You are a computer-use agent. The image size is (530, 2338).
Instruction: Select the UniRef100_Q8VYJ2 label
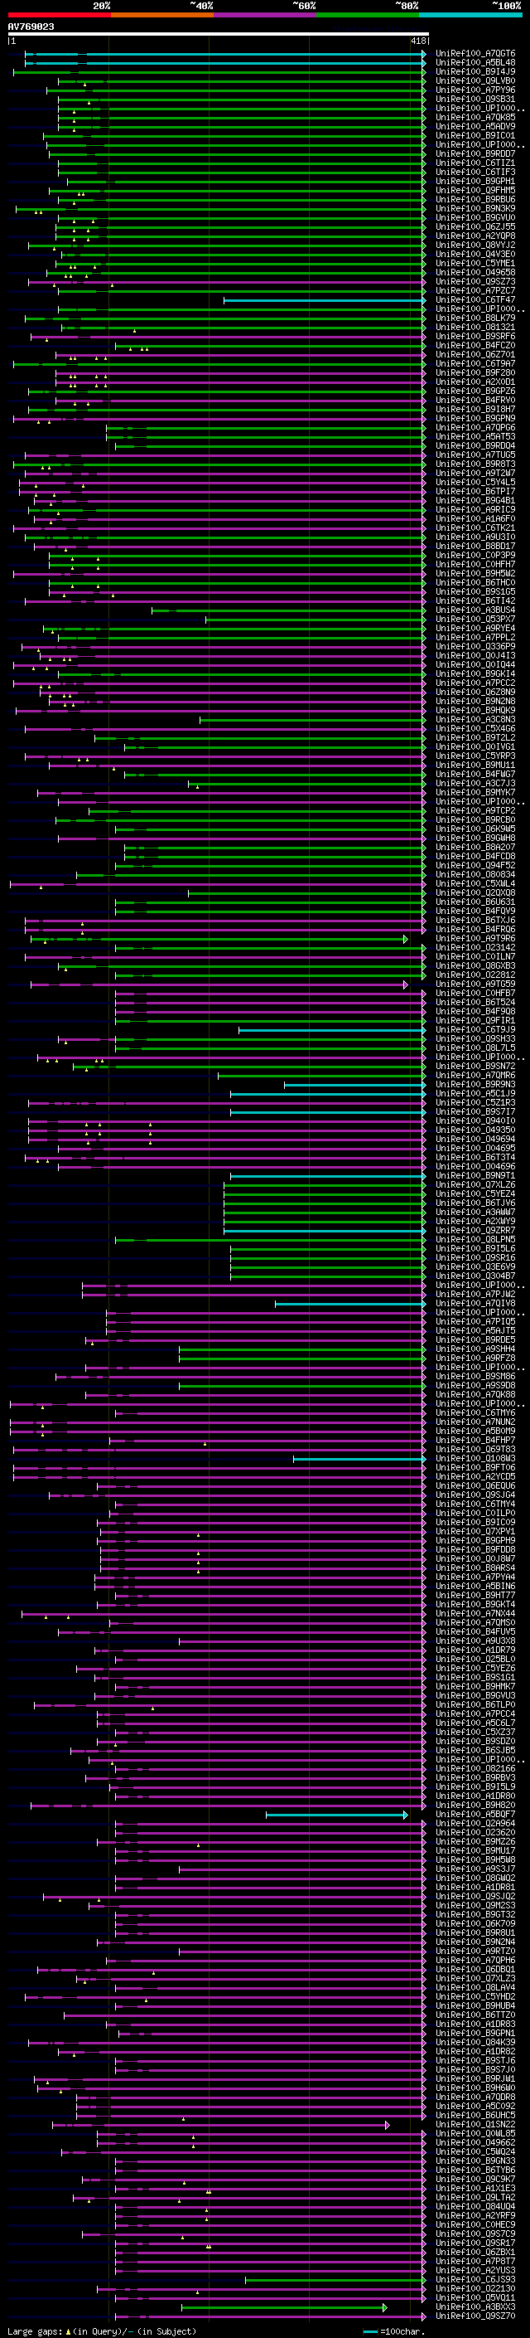[475, 245]
